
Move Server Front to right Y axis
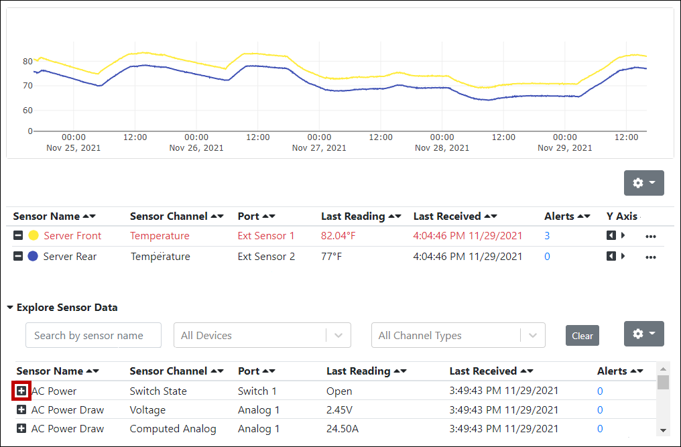623,236
